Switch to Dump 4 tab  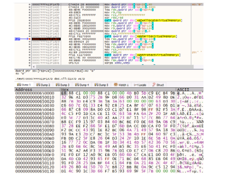click(x=82, y=85)
